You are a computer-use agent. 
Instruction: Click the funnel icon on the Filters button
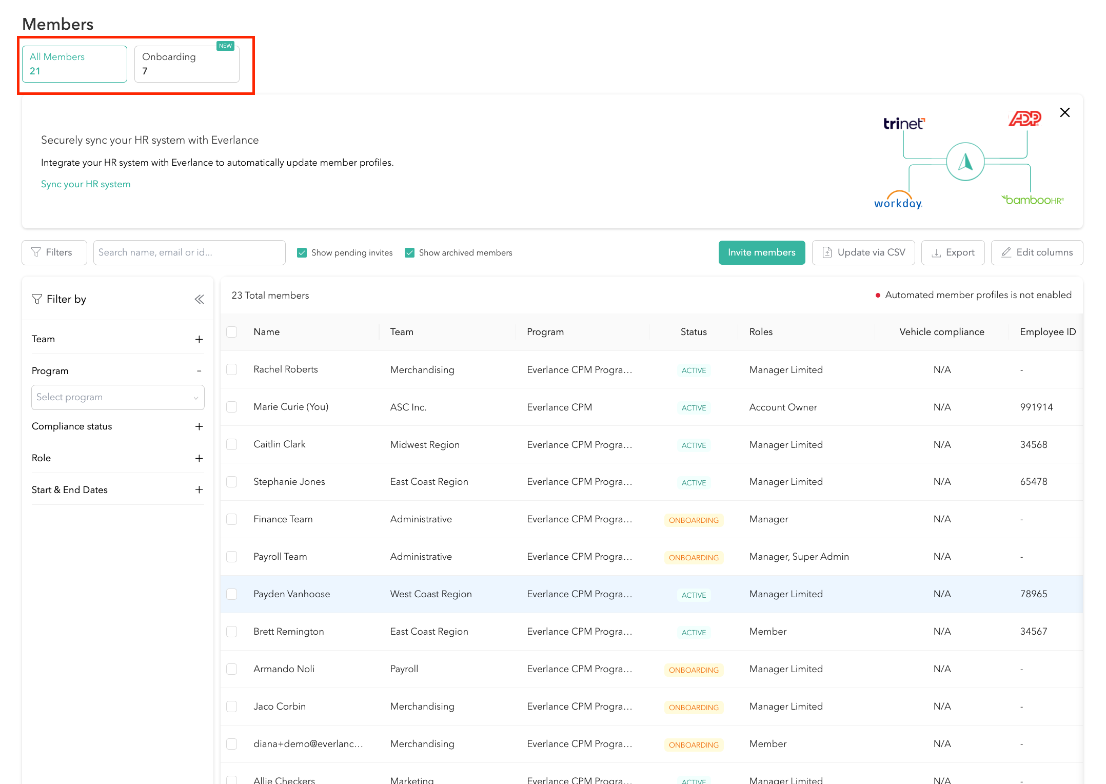click(36, 252)
